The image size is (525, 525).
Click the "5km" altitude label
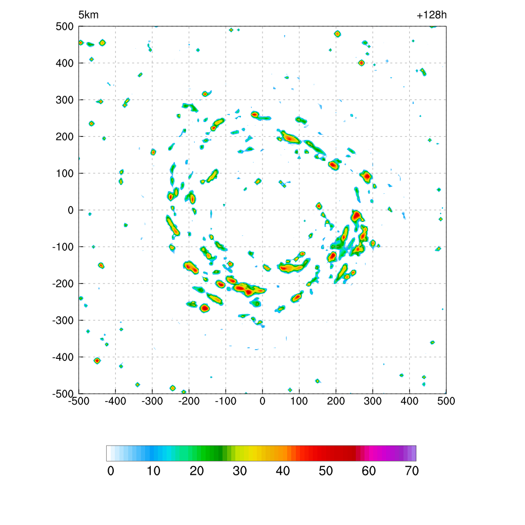point(88,15)
